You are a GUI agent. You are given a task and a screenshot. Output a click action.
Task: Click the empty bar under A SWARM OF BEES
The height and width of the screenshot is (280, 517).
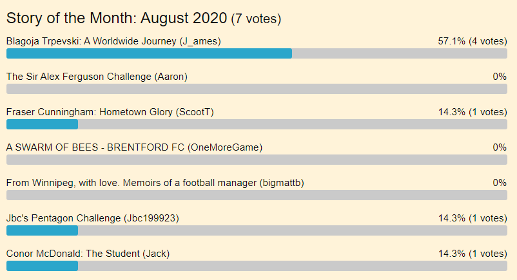[x=257, y=160]
